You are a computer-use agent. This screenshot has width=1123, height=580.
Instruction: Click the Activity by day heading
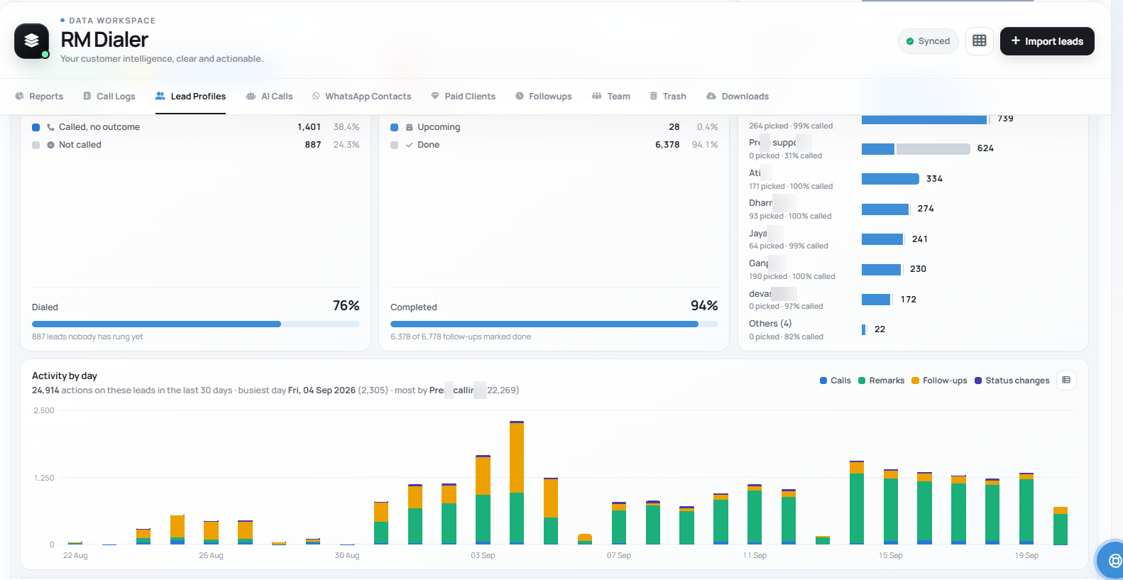(65, 376)
